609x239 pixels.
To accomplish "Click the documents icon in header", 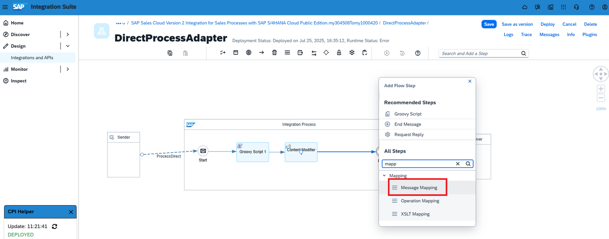I will pos(550,7).
